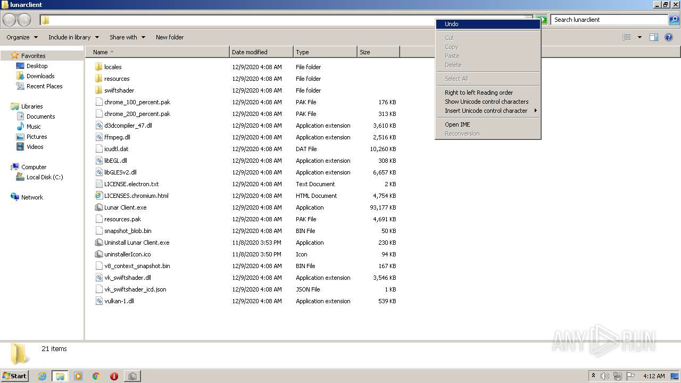Open Internet Explorer from the taskbar
This screenshot has height=383, width=681.
coord(42,376)
